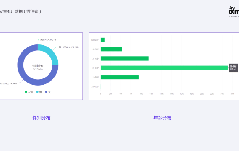
Task: Toggle the 女 legend item
Action: (48, 92)
